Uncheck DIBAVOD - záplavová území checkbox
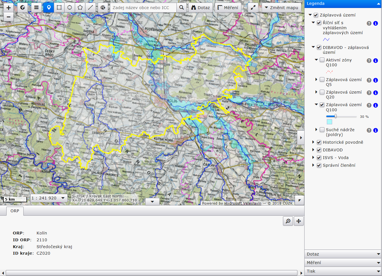 click(319, 48)
